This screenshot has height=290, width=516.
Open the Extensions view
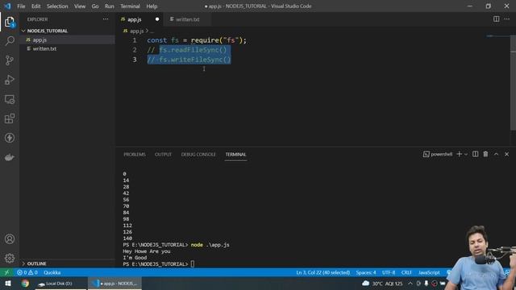(10, 118)
